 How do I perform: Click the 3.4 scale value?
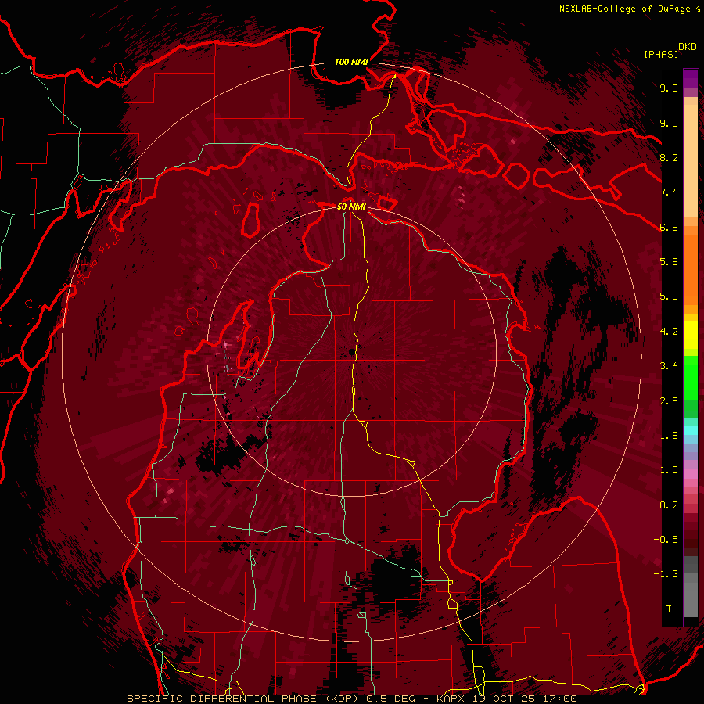669,366
